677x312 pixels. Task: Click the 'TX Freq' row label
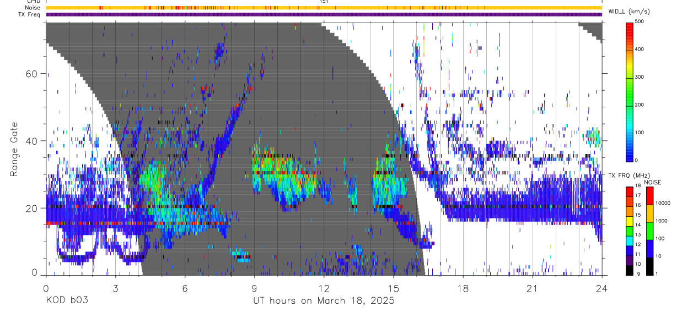[x=30, y=14]
